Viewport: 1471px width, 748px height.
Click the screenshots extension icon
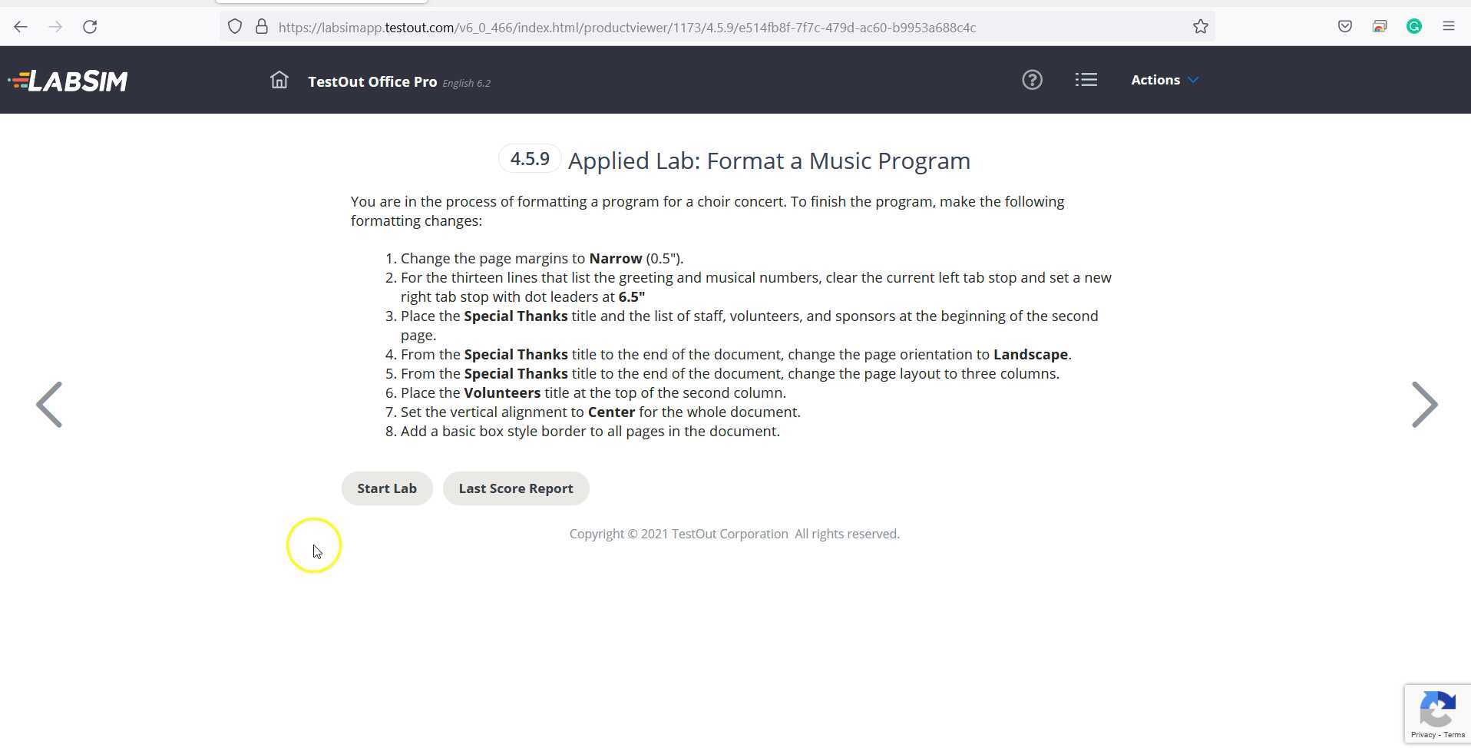click(1380, 26)
